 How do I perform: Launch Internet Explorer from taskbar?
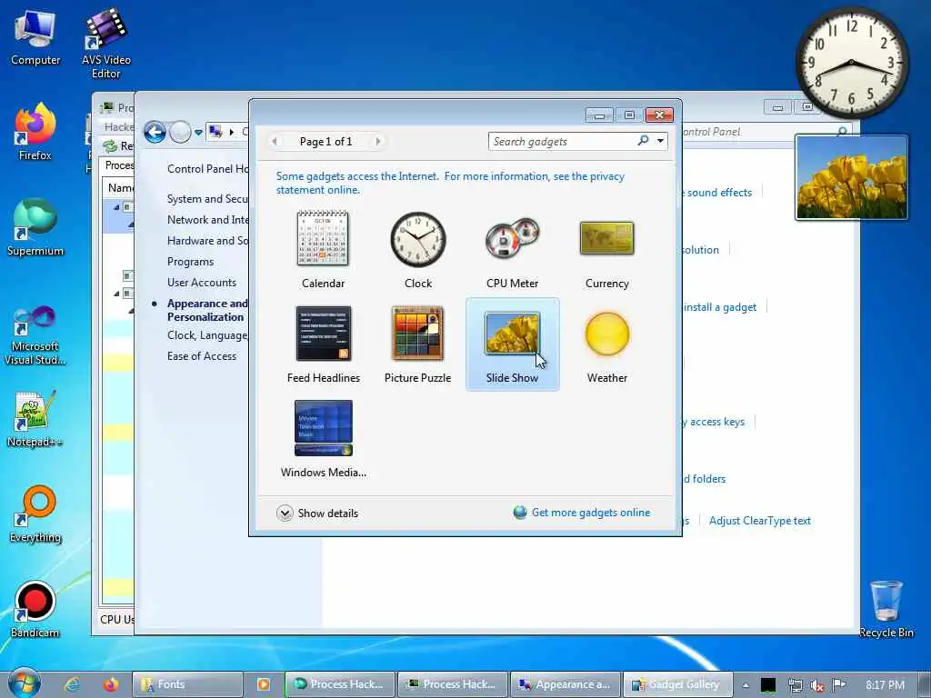tap(73, 684)
